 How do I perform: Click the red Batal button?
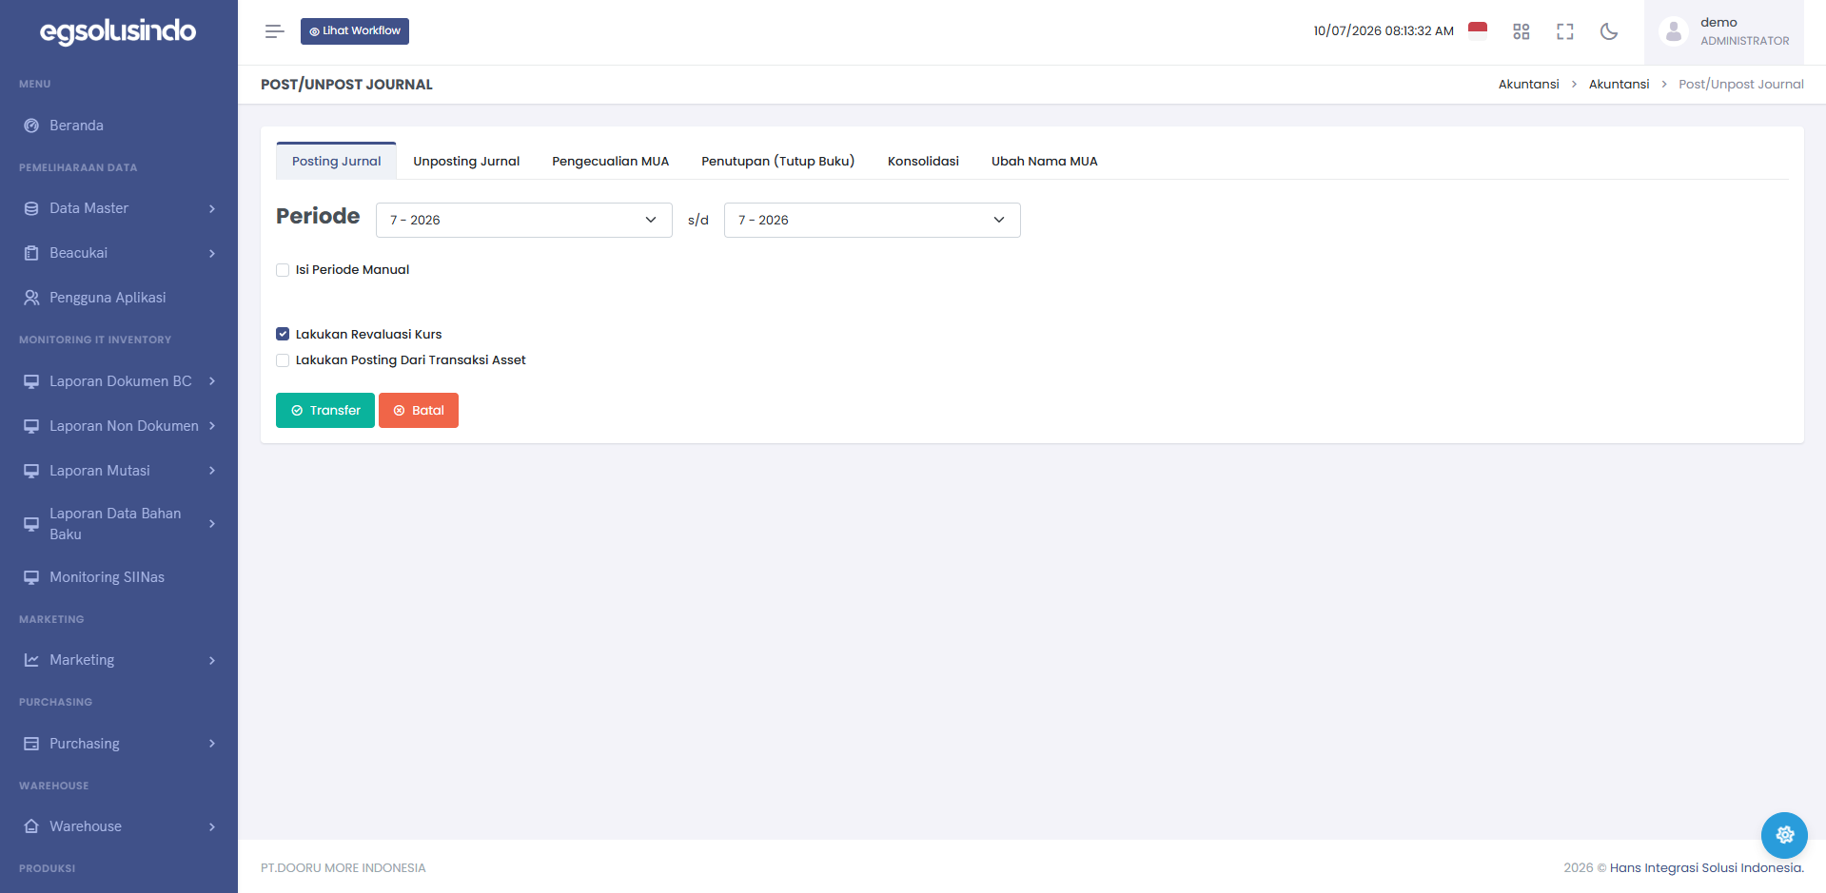[419, 411]
